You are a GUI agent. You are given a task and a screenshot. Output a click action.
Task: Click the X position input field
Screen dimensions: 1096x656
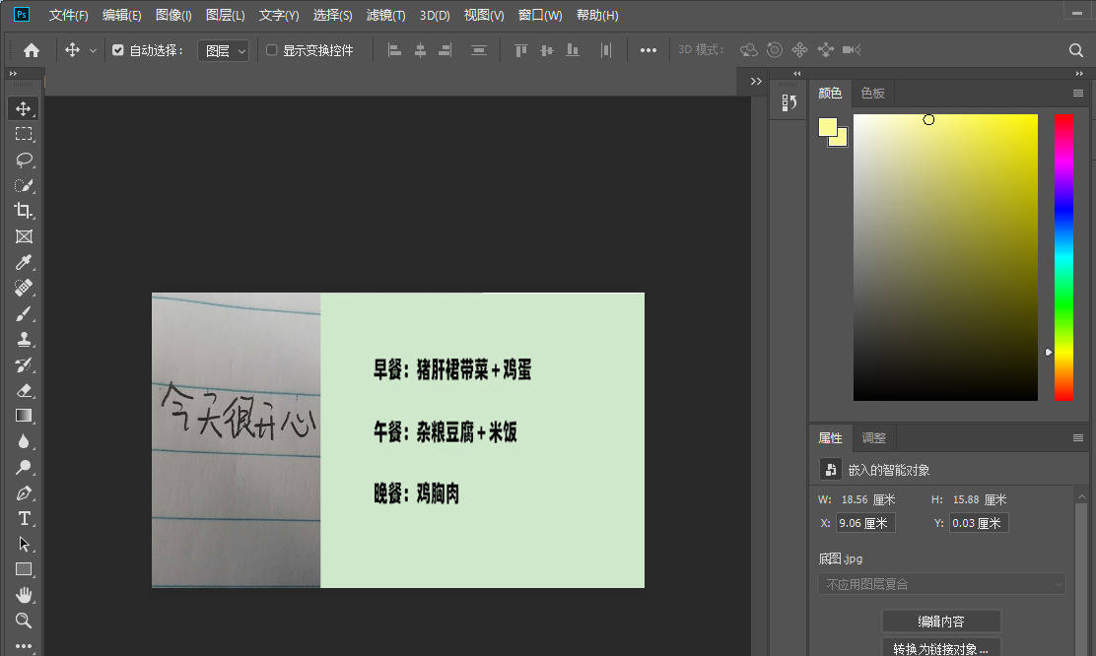tap(865, 523)
